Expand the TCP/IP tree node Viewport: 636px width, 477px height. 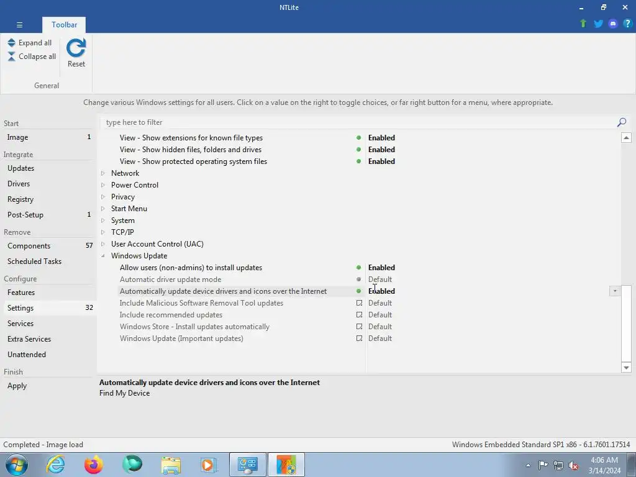click(x=103, y=232)
